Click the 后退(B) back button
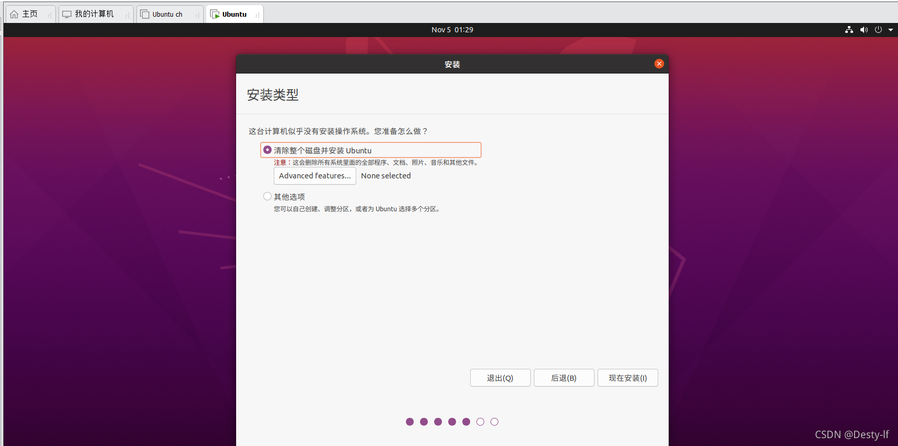 point(564,378)
